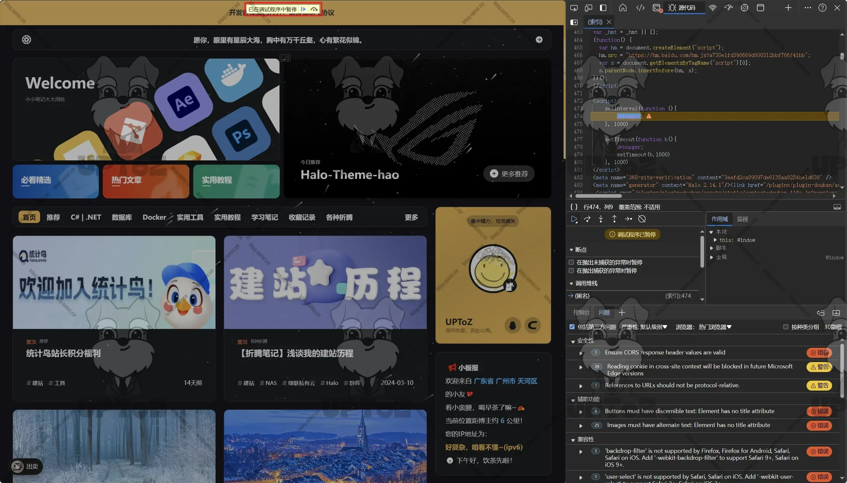The image size is (847, 483).
Task: Collapse the Security issues group
Action: coord(573,341)
